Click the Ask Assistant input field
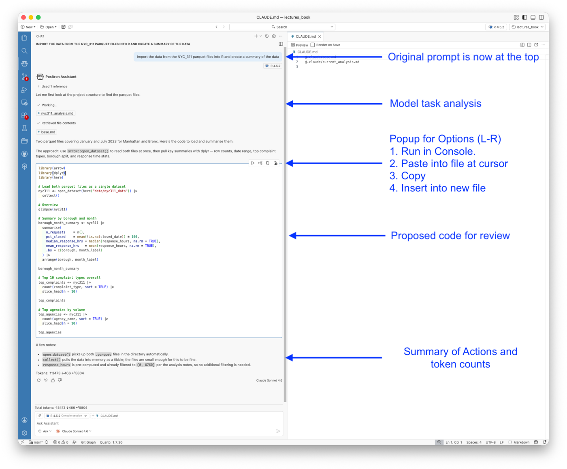This screenshot has width=567, height=469. 154,423
